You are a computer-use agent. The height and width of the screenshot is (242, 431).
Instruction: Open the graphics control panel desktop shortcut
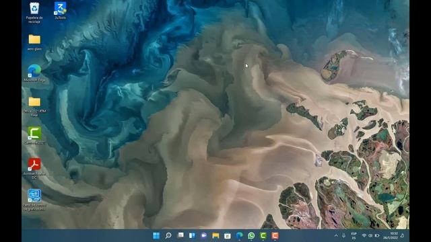tap(34, 200)
